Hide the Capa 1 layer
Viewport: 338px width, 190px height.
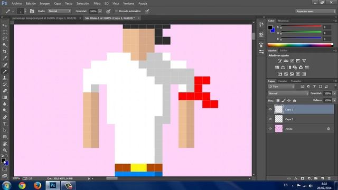click(x=270, y=109)
